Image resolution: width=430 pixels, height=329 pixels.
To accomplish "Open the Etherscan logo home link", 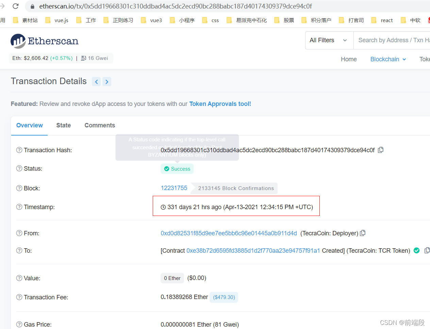I will pos(45,41).
